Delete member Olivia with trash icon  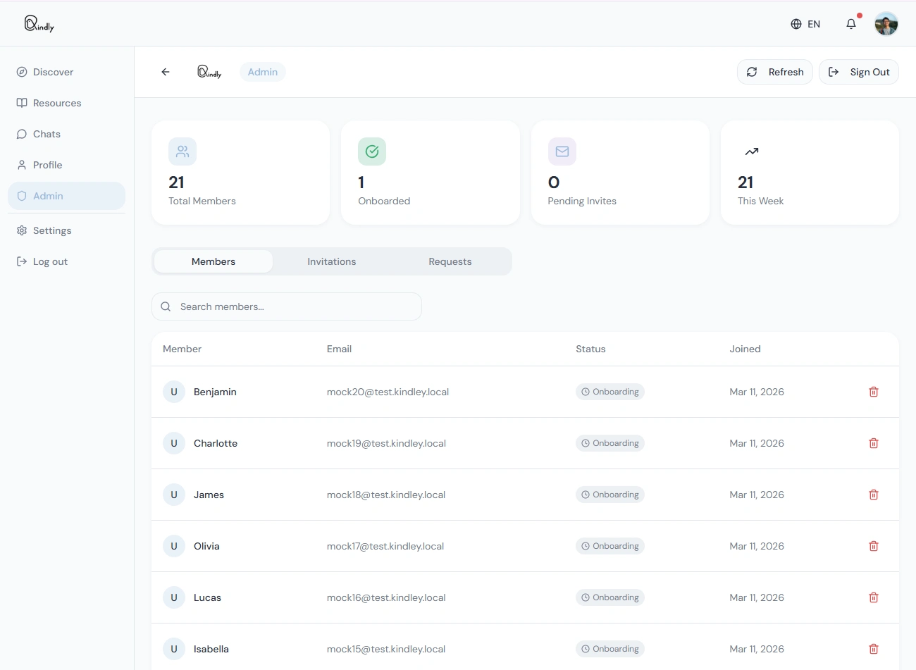pos(874,546)
